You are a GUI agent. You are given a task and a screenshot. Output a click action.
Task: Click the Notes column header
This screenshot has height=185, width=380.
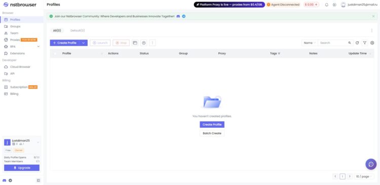coord(313,54)
